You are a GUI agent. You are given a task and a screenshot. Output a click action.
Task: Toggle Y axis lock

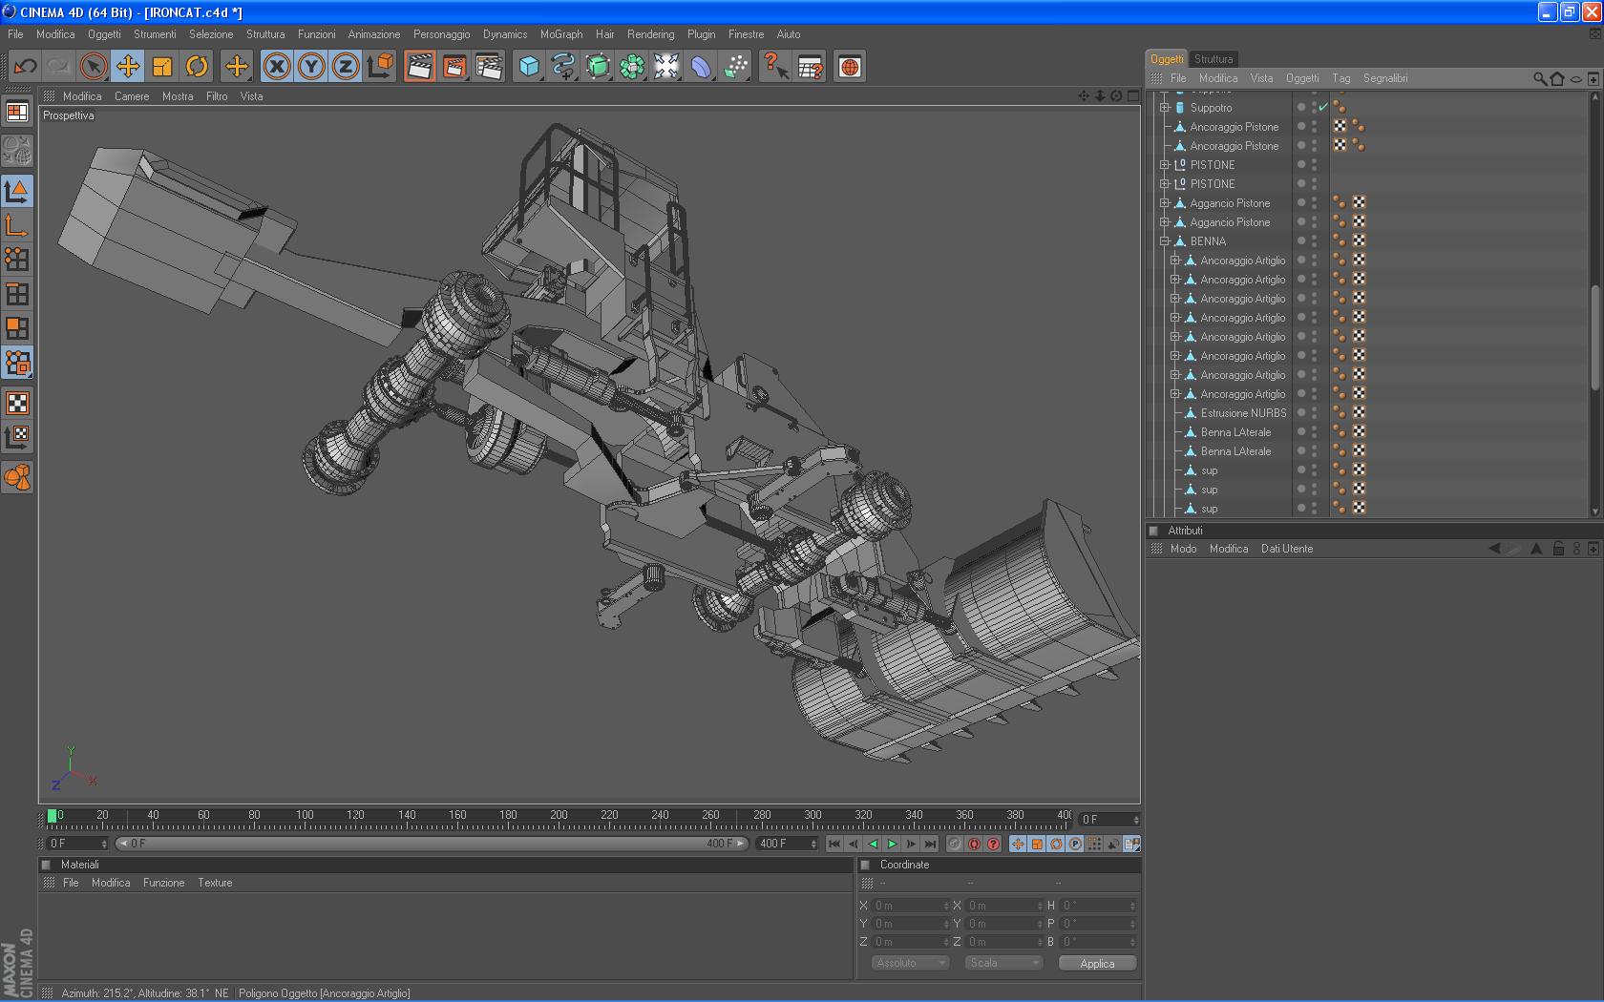[311, 67]
